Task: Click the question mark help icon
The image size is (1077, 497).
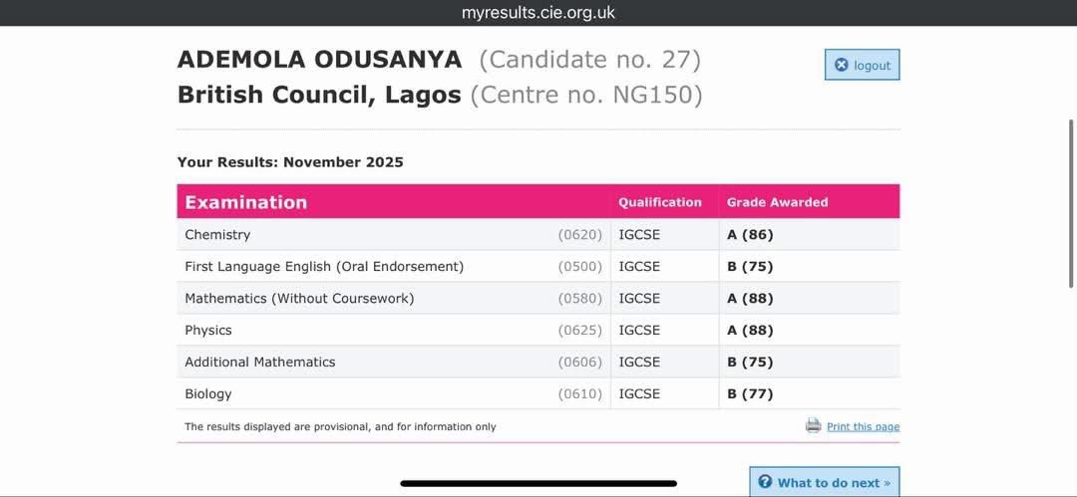Action: click(765, 482)
